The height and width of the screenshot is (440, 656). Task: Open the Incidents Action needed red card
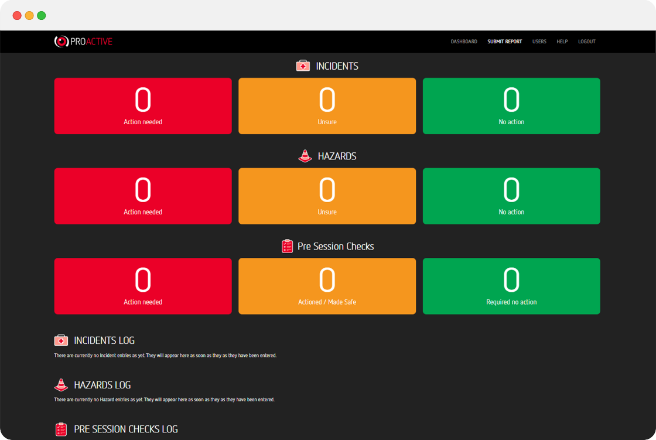coord(143,106)
